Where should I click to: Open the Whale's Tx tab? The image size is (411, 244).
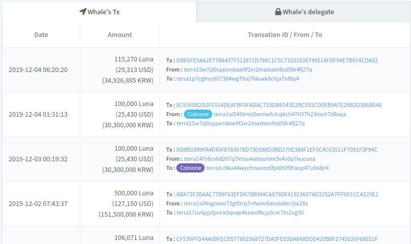click(x=99, y=12)
